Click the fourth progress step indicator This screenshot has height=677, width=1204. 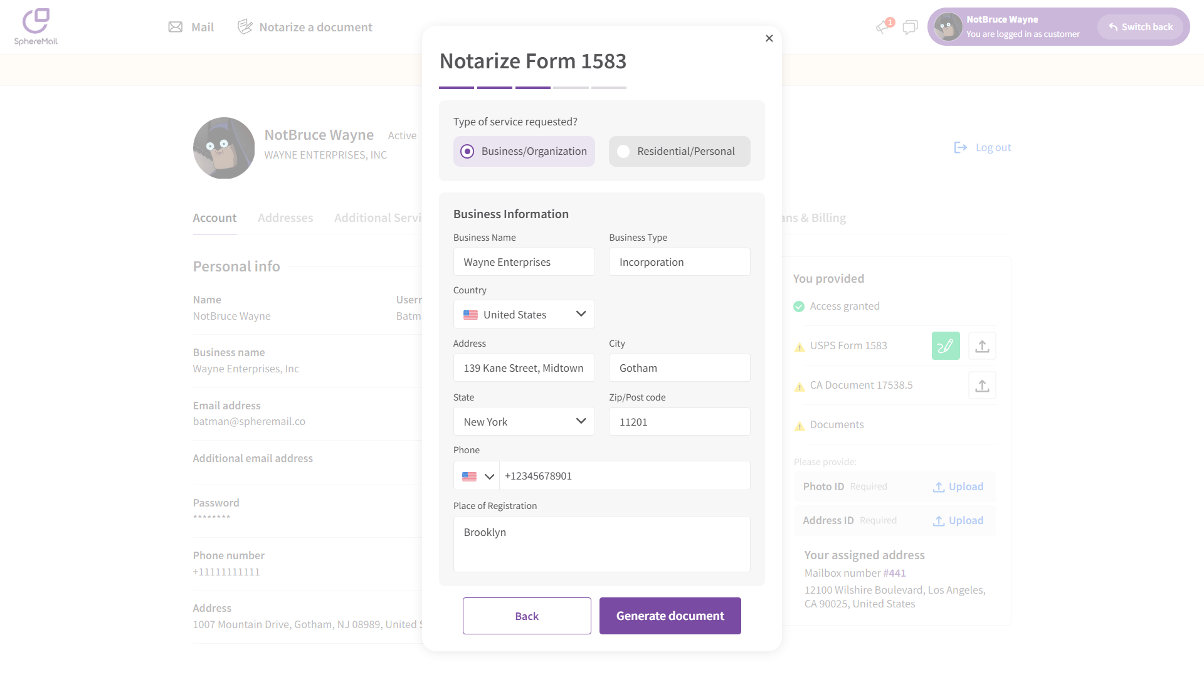tap(571, 88)
